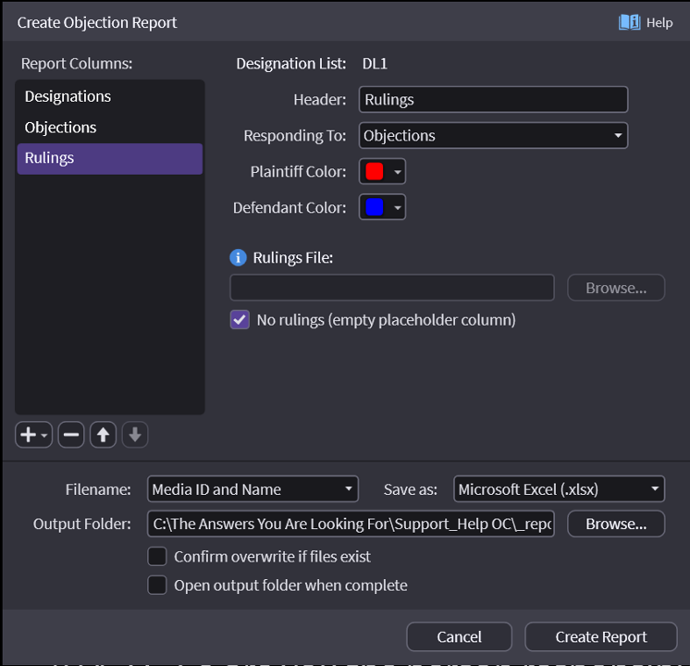The width and height of the screenshot is (690, 666).
Task: Click the add column plus icon
Action: [29, 436]
